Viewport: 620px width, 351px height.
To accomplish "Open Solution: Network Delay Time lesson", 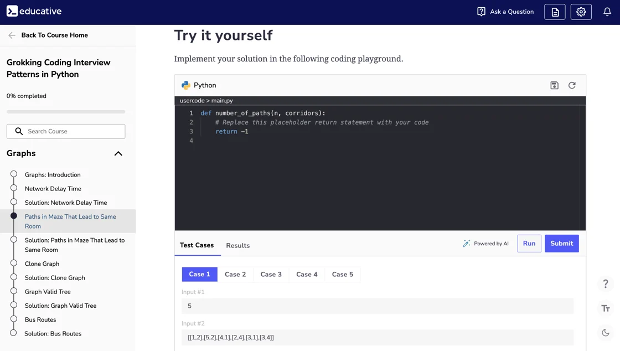I will tap(66, 203).
